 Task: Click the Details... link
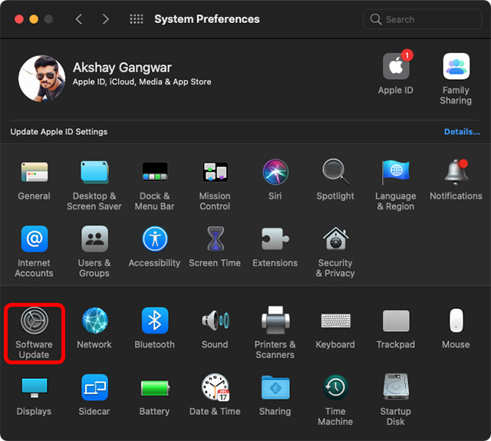click(x=462, y=132)
